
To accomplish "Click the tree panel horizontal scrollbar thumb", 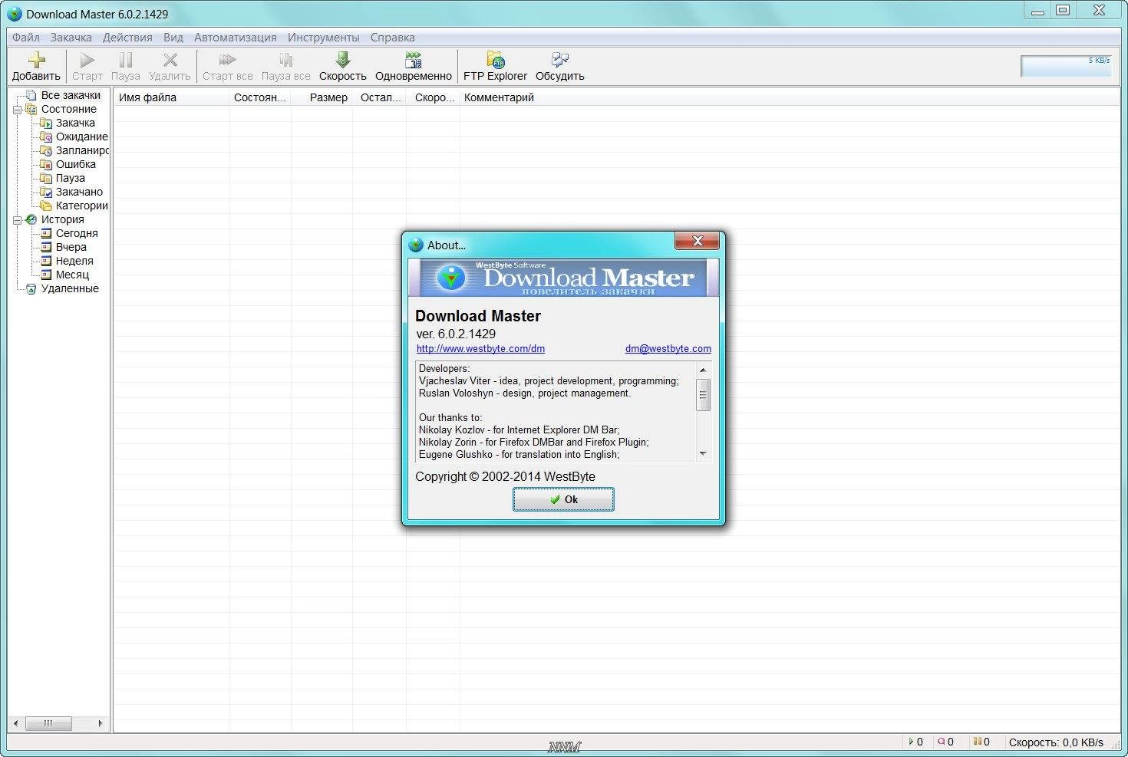I will [48, 723].
